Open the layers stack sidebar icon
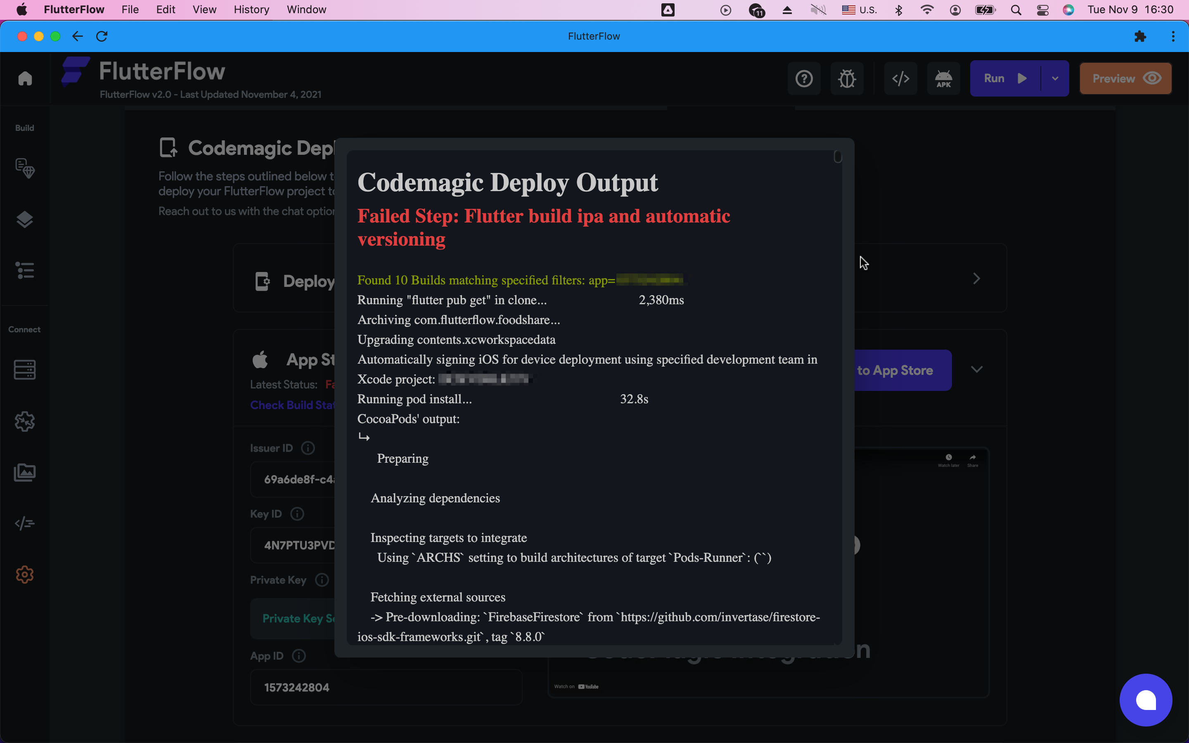 pyautogui.click(x=25, y=220)
